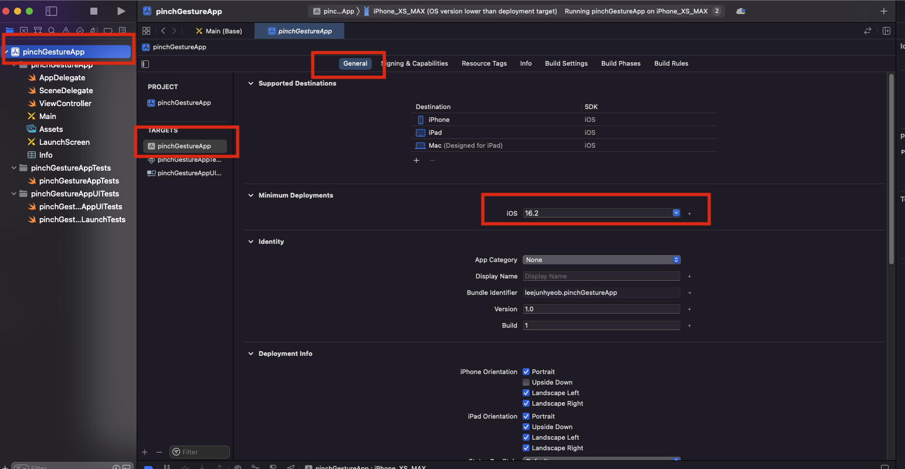Open the Debug navigator

(94, 30)
